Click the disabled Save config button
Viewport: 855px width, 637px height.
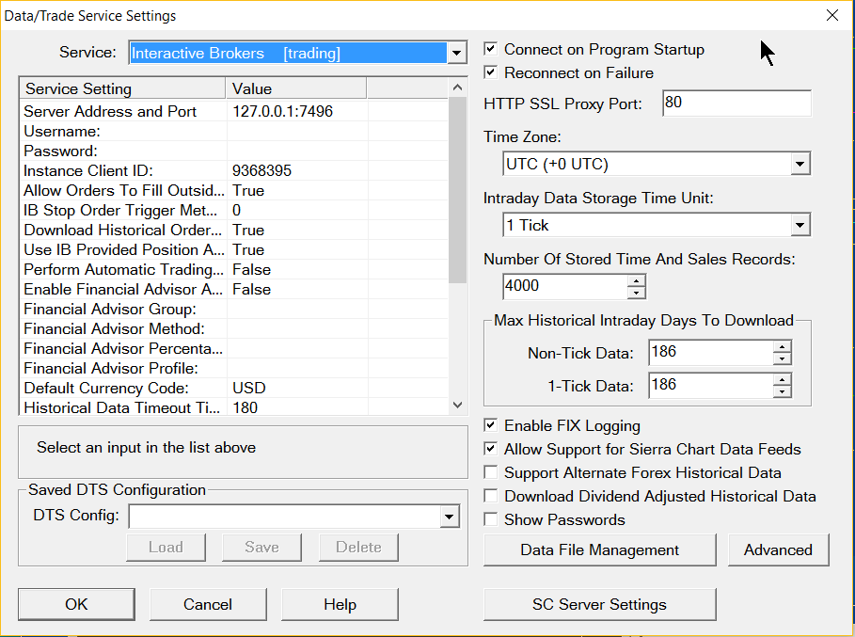(261, 547)
